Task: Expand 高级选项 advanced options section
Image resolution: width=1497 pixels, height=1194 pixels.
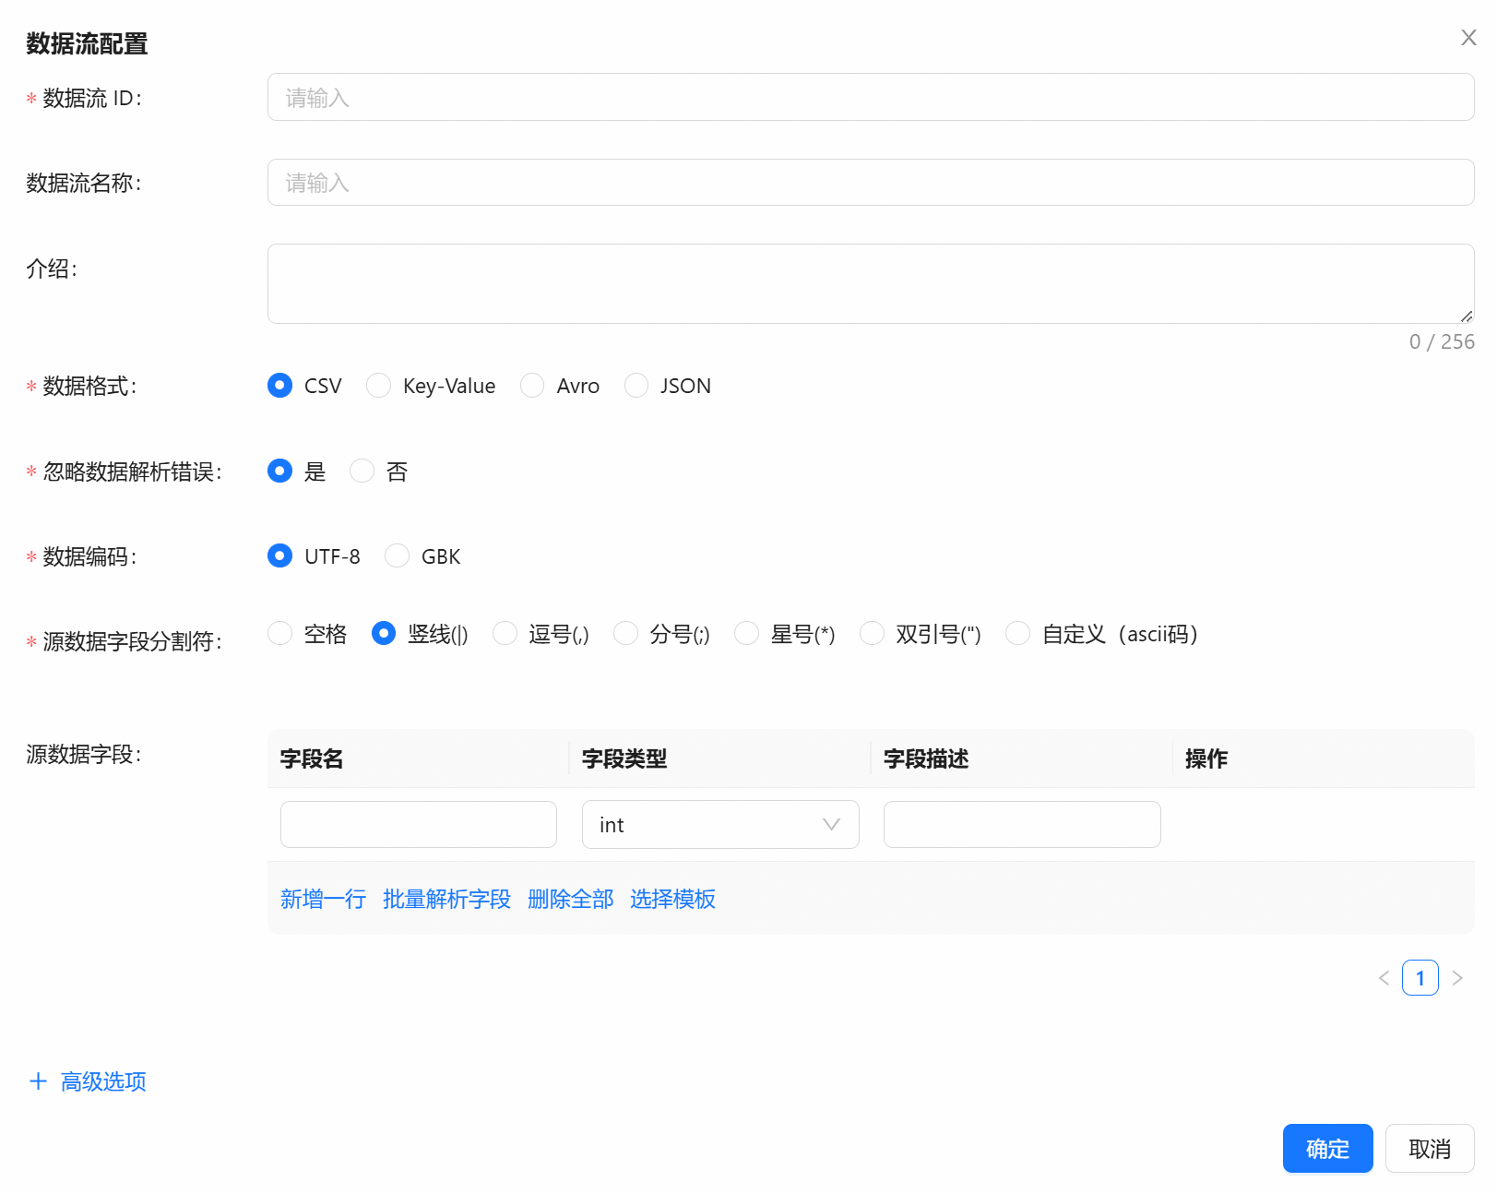Action: pos(89,1081)
